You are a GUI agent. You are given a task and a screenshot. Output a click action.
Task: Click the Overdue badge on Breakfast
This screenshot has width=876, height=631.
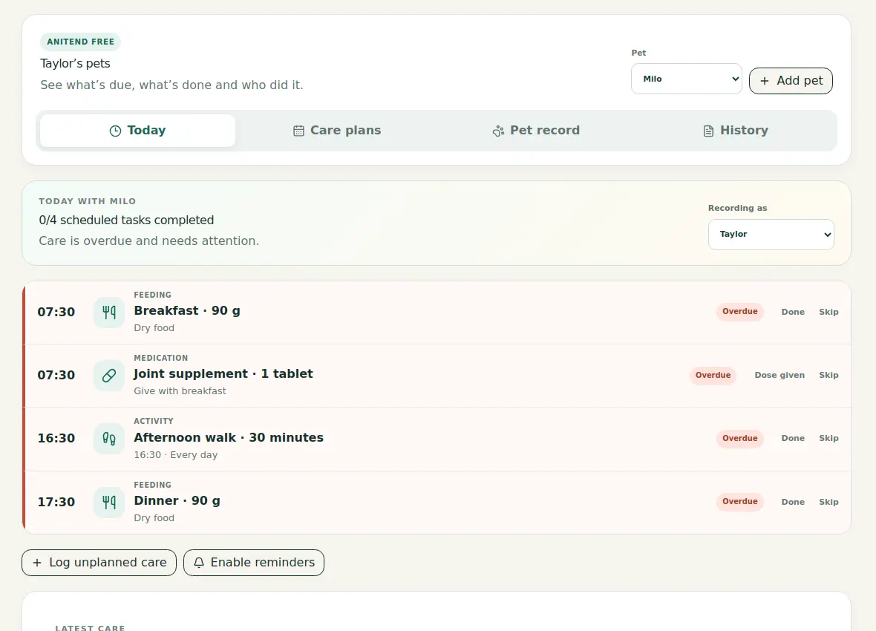739,311
